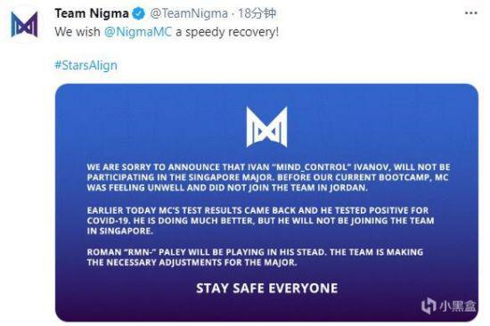Open the @NigmaMC mention
Viewport: 490px width, 326px height.
click(x=138, y=32)
